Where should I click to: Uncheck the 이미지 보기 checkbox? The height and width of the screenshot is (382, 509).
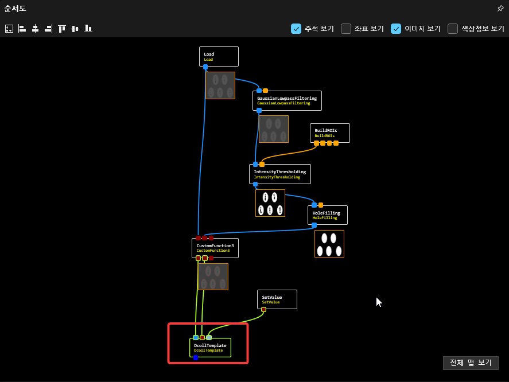pos(396,29)
